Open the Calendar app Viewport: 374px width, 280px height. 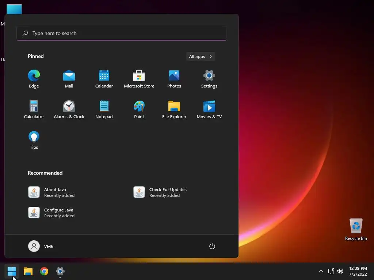click(x=104, y=79)
